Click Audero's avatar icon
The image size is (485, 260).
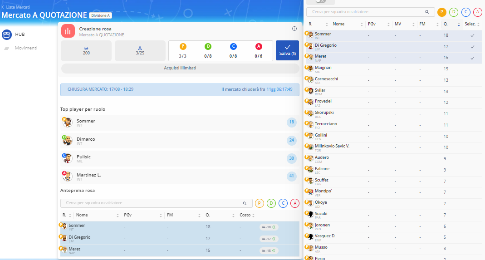point(310,159)
